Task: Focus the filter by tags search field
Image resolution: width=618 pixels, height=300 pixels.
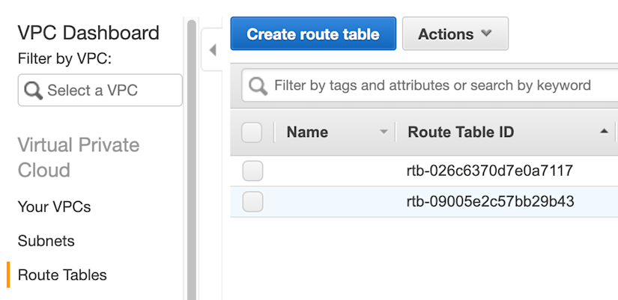Action: [431, 85]
